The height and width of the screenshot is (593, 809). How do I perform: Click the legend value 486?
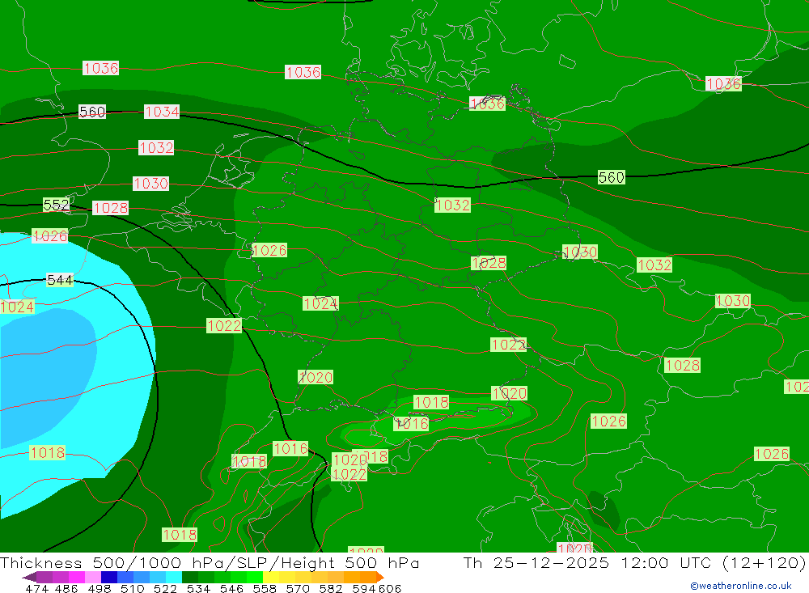(x=65, y=588)
